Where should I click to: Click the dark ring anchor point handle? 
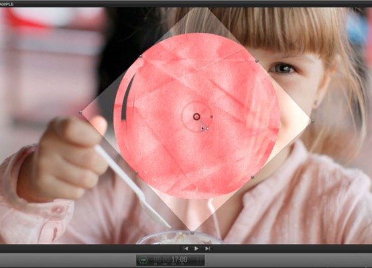[x=196, y=117]
